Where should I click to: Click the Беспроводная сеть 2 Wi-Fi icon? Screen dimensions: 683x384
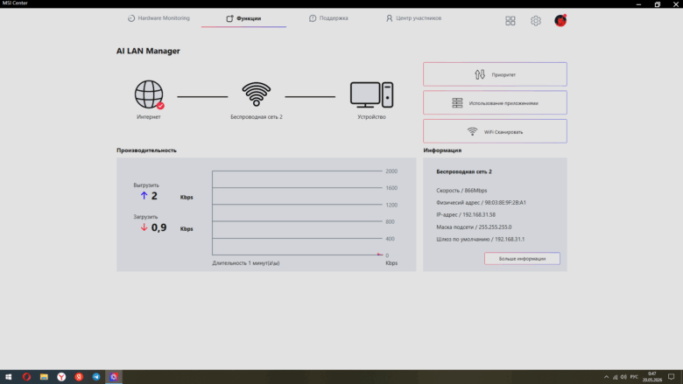pos(256,94)
